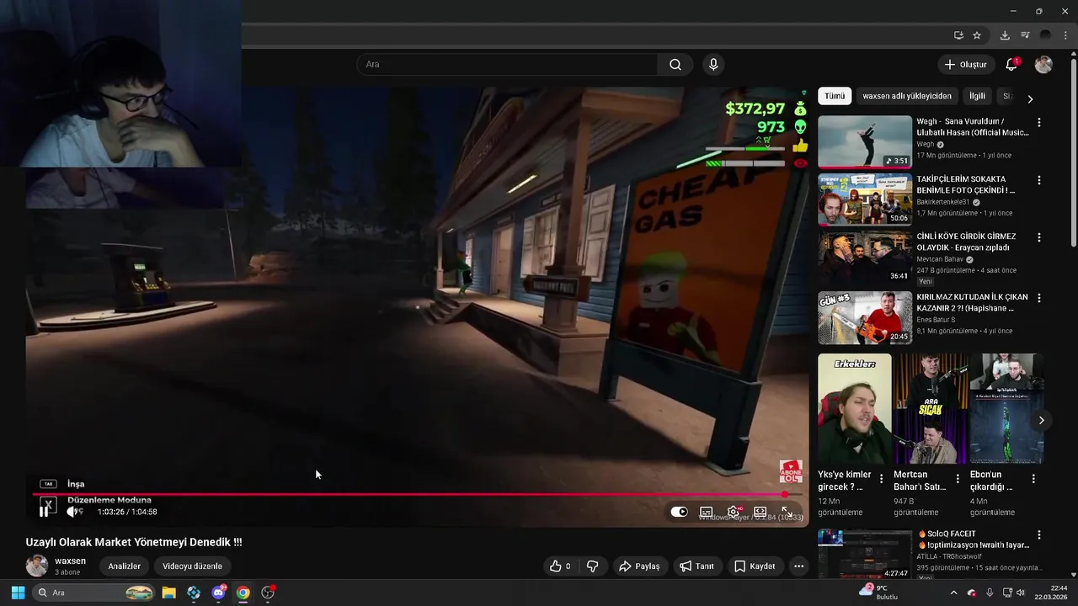The width and height of the screenshot is (1078, 606).
Task: Open options for the KIRILMAZ KUTUDAN video
Action: [x=1038, y=298]
